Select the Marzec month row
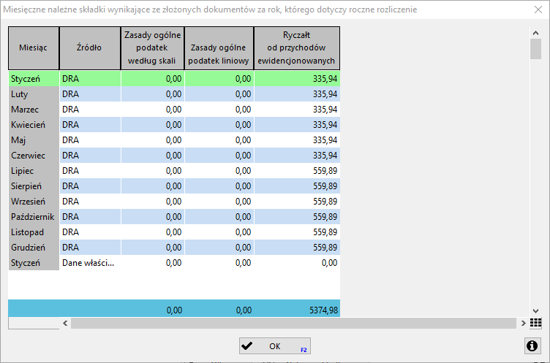Image resolution: width=550 pixels, height=363 pixels. (x=174, y=110)
